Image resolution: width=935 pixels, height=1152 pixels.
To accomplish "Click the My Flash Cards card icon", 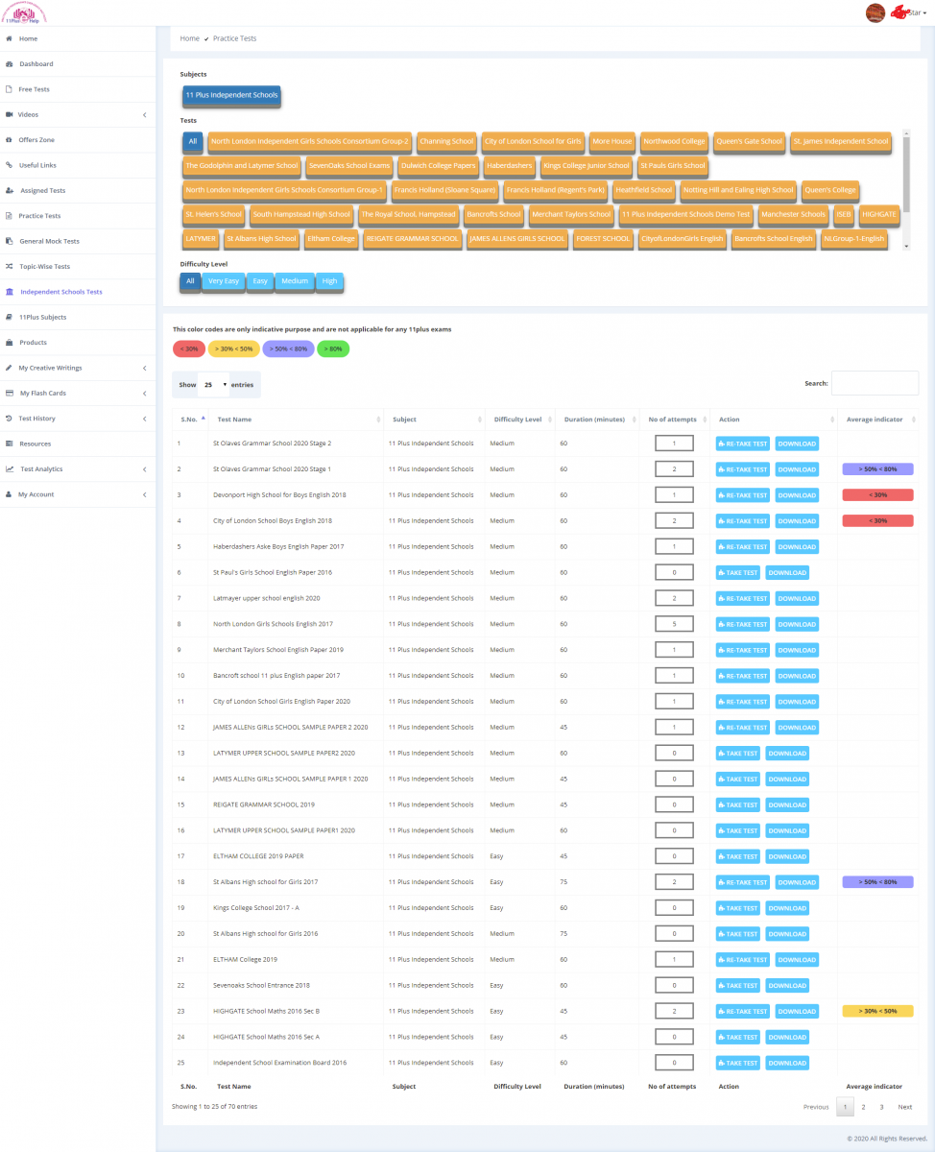I will 10,393.
